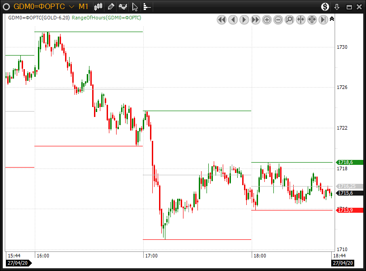Select the pencil drawing tool
366x271 pixels.
click(x=111, y=6)
